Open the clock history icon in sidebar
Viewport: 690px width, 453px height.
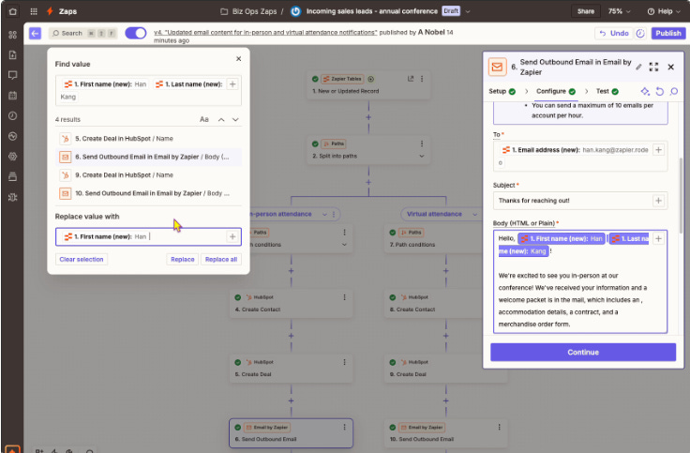click(x=13, y=115)
